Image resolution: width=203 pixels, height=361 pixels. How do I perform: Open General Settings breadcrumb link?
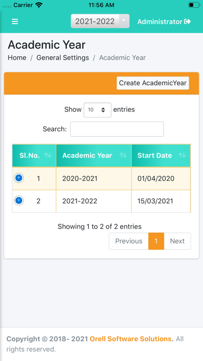coord(63,58)
